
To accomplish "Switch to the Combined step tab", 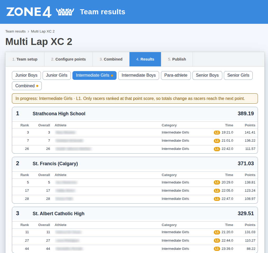I will click(111, 59).
